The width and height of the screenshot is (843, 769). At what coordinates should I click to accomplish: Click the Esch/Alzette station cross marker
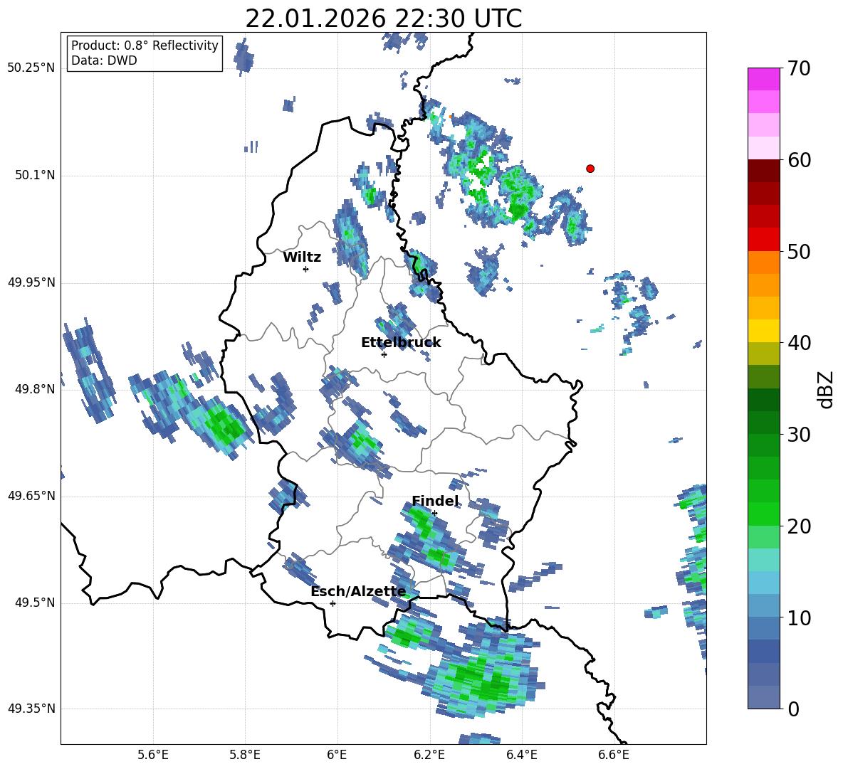[333, 603]
